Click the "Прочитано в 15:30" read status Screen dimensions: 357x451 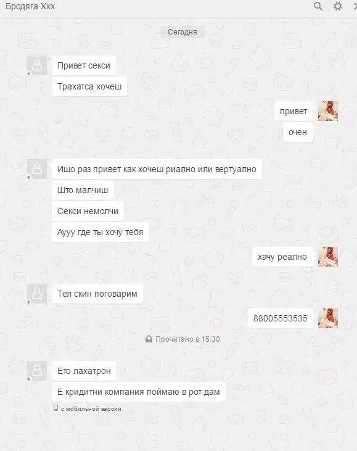coord(187,339)
